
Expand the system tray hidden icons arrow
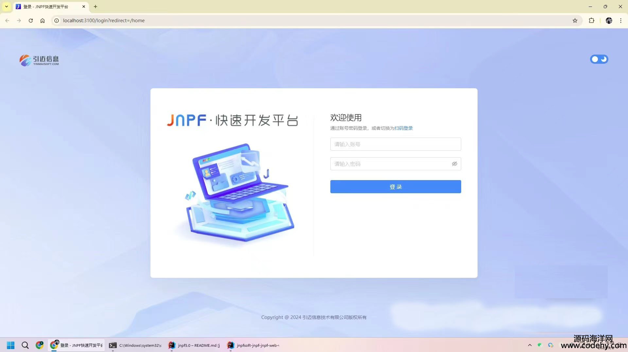[530, 345]
